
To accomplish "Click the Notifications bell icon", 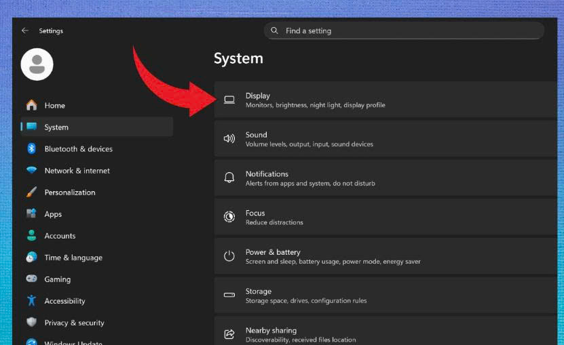I will point(229,178).
